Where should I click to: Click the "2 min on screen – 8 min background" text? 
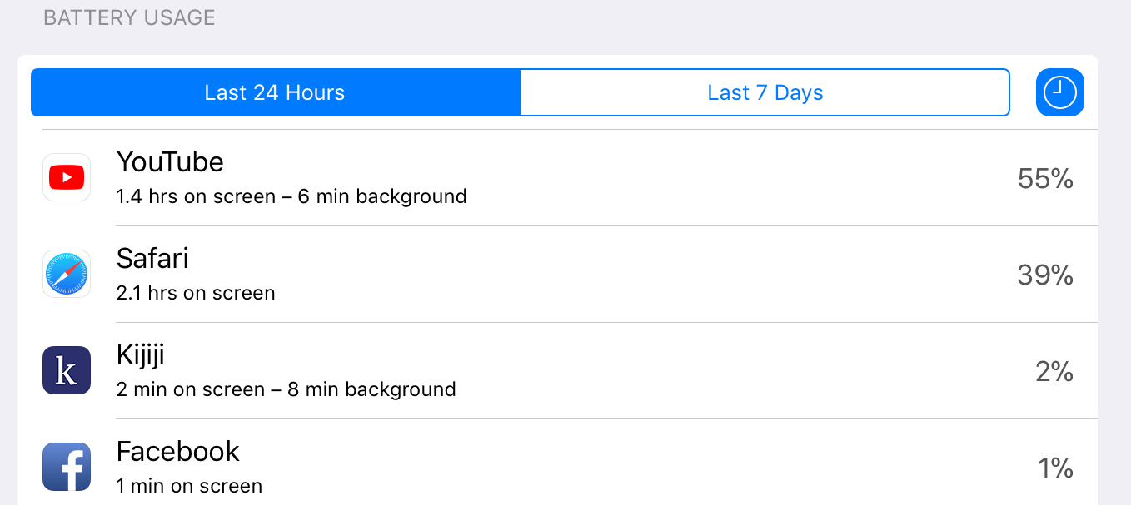[x=286, y=389]
